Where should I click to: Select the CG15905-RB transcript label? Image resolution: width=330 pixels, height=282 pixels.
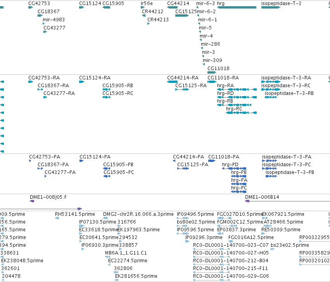click(x=117, y=86)
